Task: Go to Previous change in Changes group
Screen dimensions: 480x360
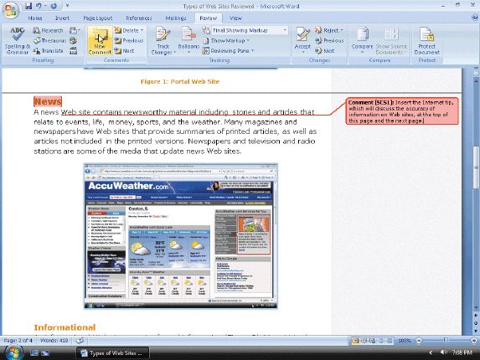Action: [329, 40]
